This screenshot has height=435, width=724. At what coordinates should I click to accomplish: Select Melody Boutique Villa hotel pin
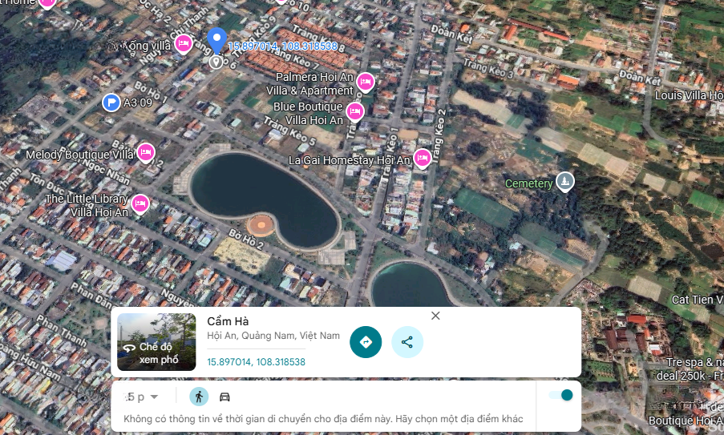[146, 152]
